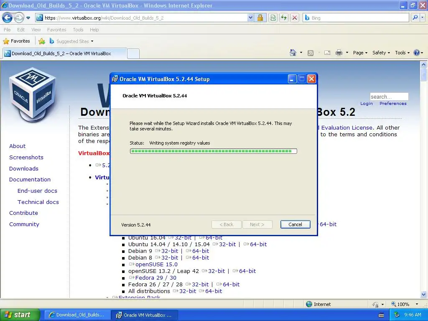This screenshot has width=428, height=321.
Task: Open the Documentation sidebar link
Action: pyautogui.click(x=30, y=179)
